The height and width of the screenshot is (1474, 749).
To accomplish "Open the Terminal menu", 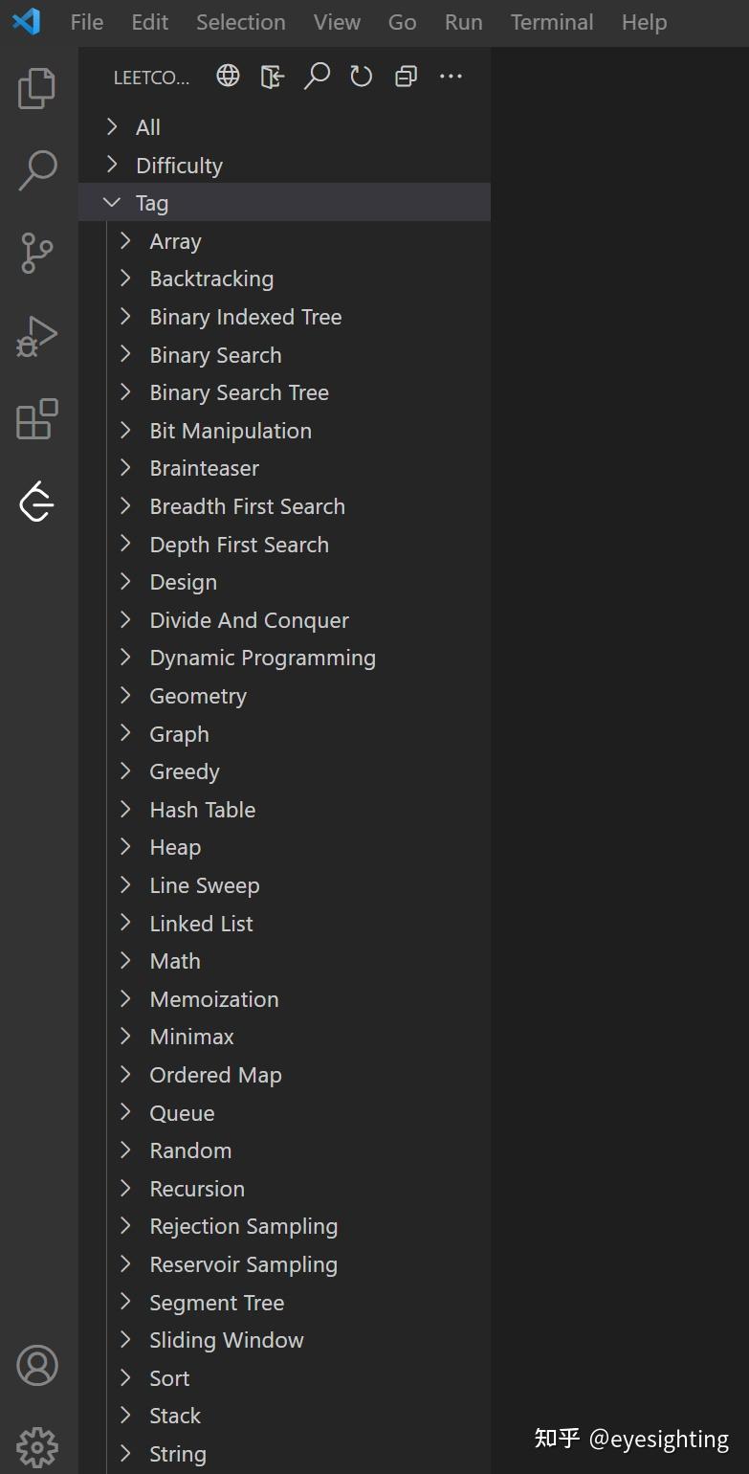I will [x=552, y=22].
